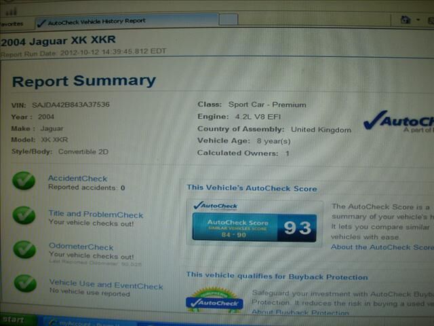Image resolution: width=434 pixels, height=326 pixels.
Task: Open the AccidentCheck section link
Action: coord(77,179)
